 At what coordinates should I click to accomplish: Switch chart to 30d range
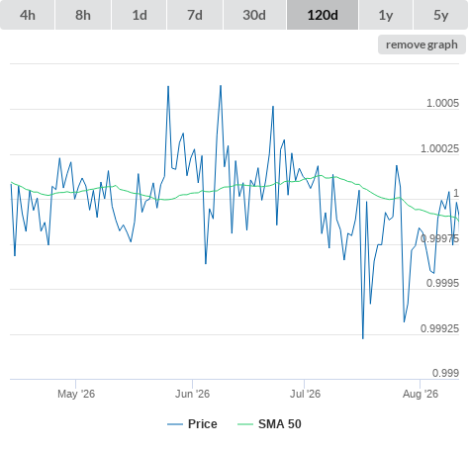pos(254,15)
